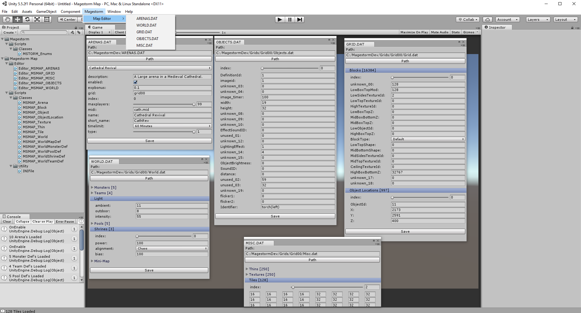
Task: Maximize the WORLD.DAT window
Action: [202, 159]
